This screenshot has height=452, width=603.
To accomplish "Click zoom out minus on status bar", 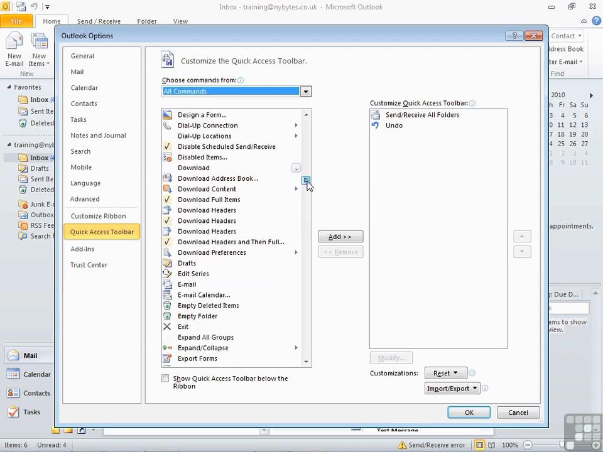I will coord(528,445).
